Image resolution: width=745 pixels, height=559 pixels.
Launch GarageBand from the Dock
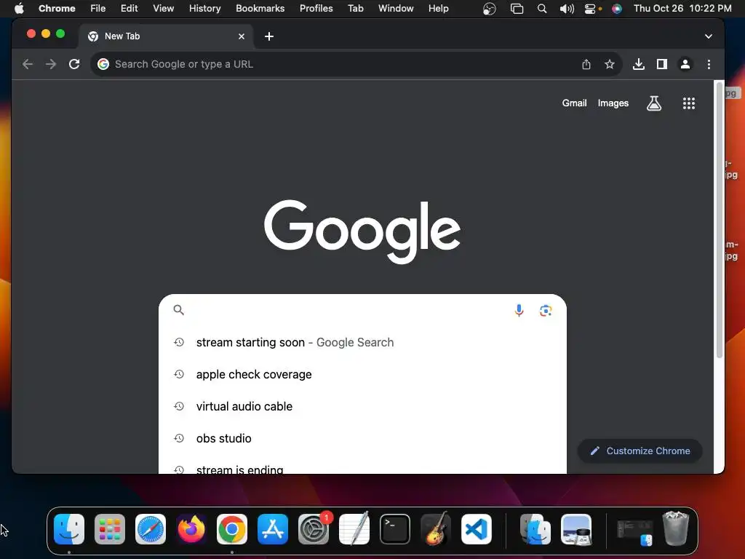coord(436,529)
